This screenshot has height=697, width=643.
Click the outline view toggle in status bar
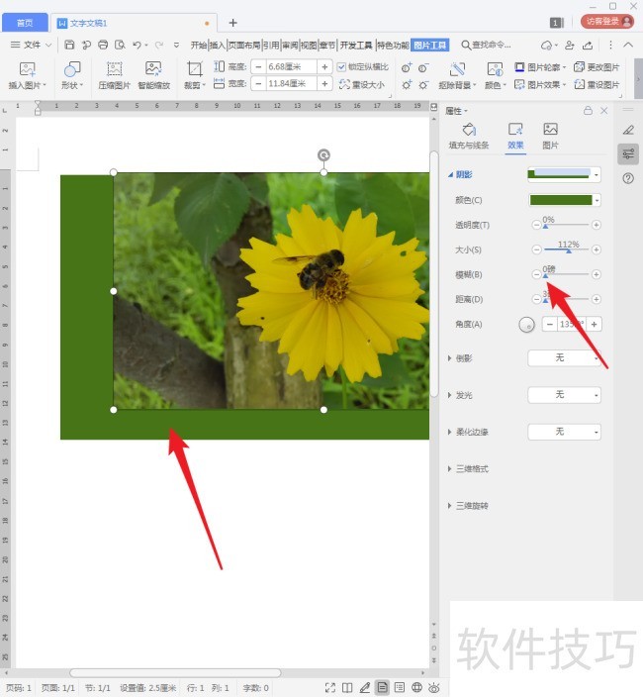[x=400, y=688]
